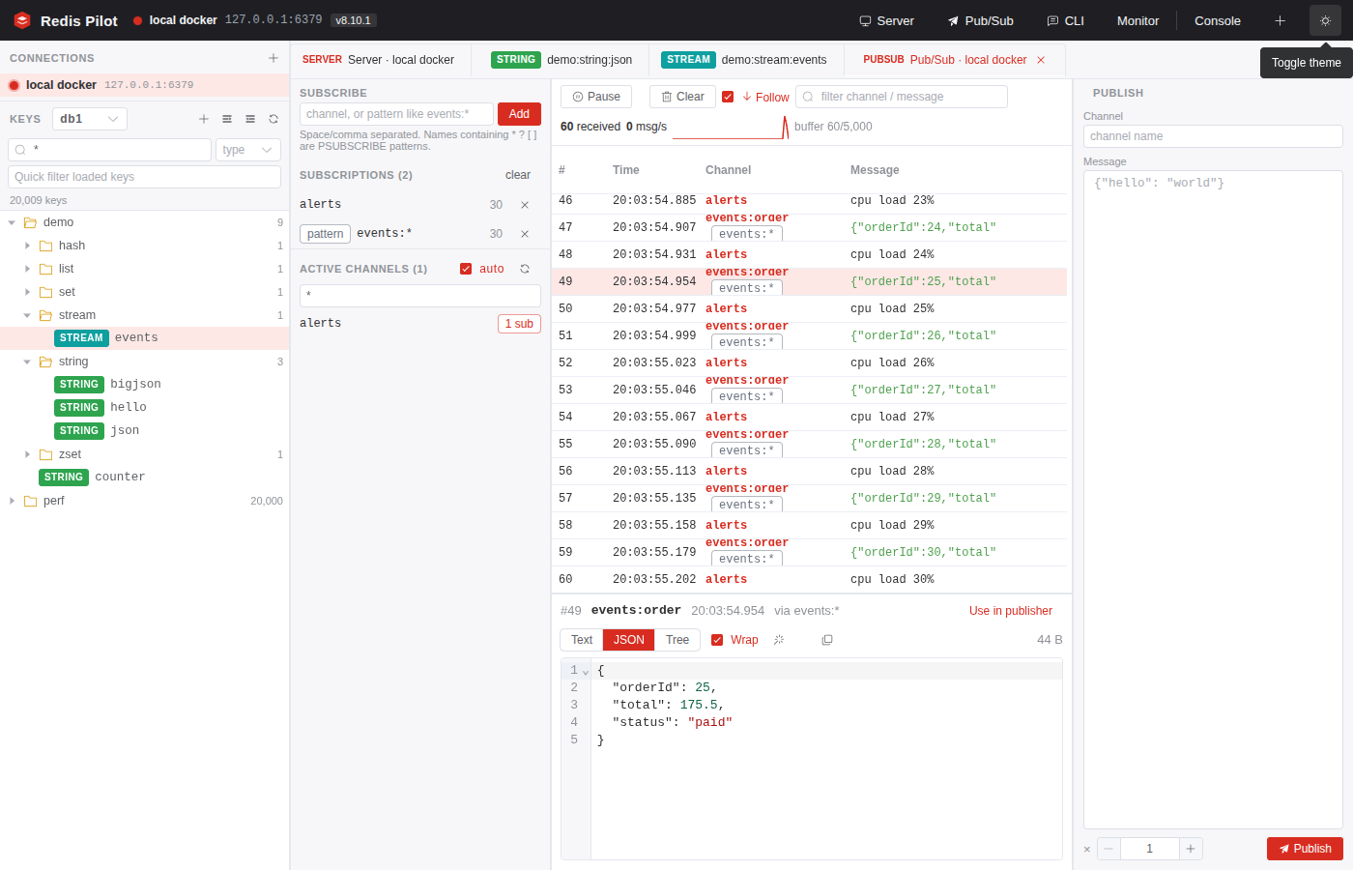
Task: Add a new key with plus icon
Action: click(204, 119)
